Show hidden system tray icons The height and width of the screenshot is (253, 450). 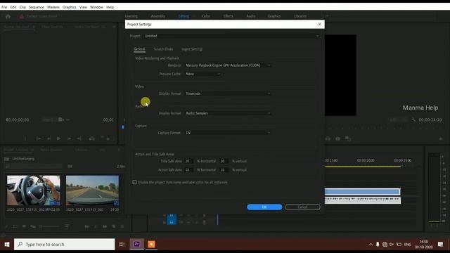(371, 245)
